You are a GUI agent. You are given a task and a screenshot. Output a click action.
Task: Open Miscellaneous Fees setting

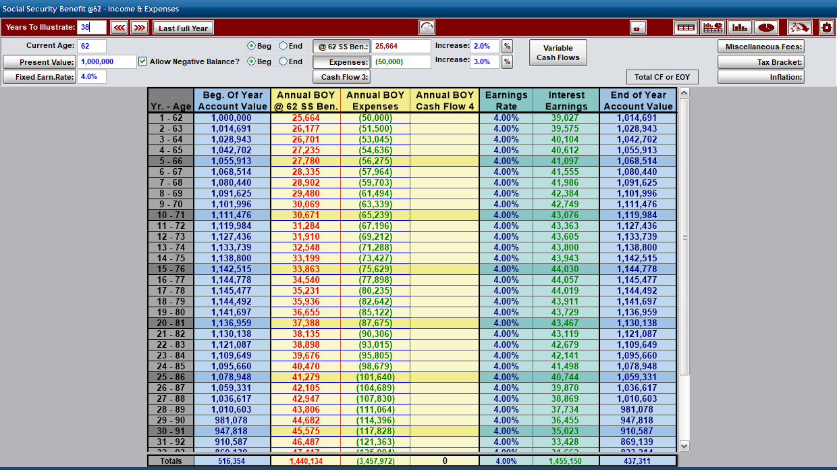click(x=761, y=46)
